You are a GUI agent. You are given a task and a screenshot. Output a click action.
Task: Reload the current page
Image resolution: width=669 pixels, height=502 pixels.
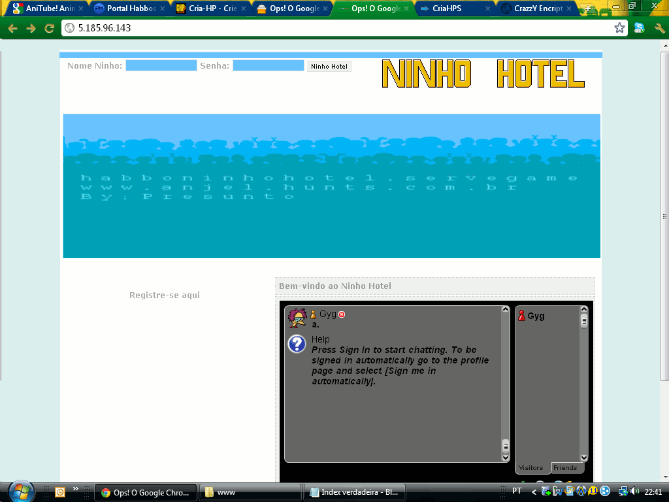click(49, 28)
